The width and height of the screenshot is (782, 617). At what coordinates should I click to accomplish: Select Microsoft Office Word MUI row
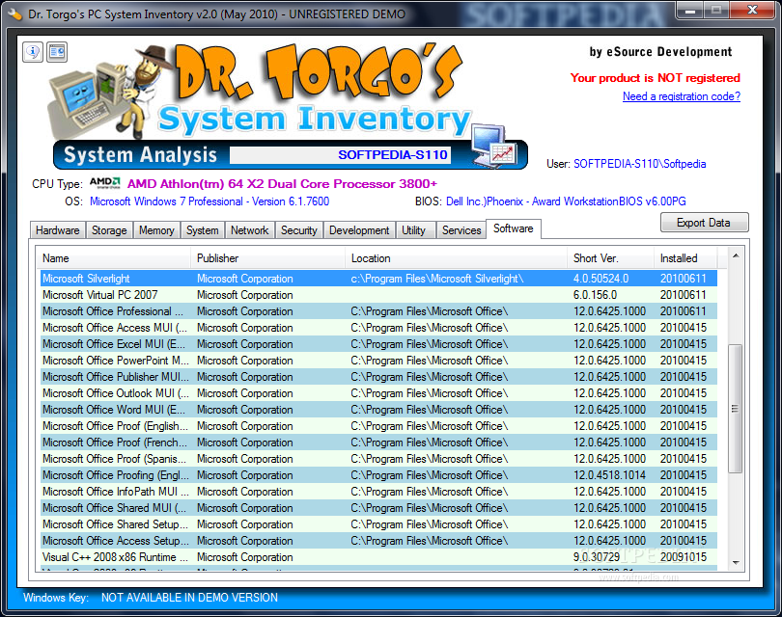pos(378,410)
